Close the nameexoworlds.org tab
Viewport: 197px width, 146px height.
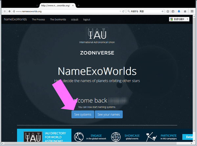tap(73, 6)
